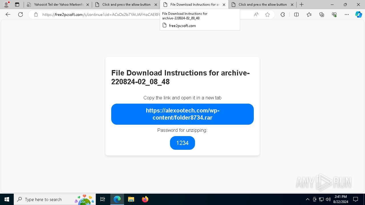The image size is (365, 205).
Task: Click the 'Password for unzipping:' label
Action: tap(182, 130)
